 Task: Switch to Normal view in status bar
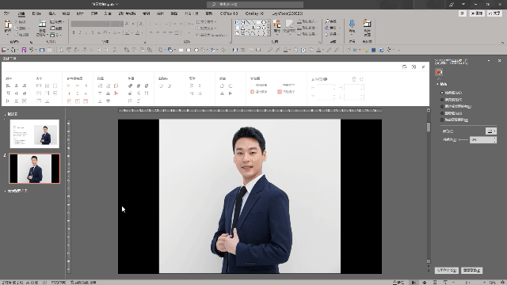click(414, 283)
